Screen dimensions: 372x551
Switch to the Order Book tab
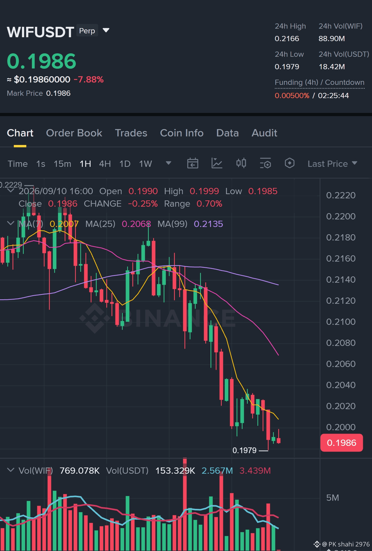(74, 133)
